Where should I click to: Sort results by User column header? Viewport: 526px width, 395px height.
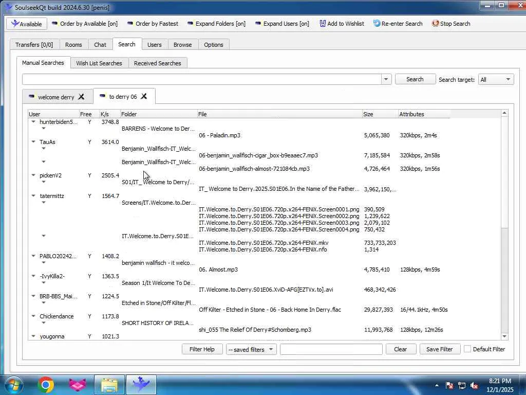(x=53, y=114)
